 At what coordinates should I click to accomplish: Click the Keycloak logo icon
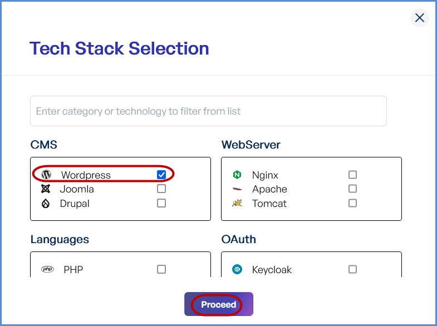point(237,270)
